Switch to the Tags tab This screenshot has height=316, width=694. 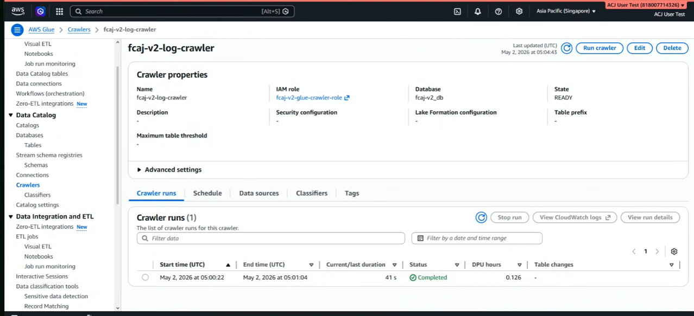coord(352,193)
